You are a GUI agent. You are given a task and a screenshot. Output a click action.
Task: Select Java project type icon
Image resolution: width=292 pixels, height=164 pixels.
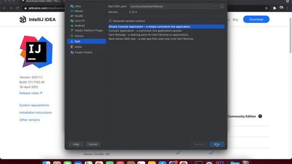72,6
